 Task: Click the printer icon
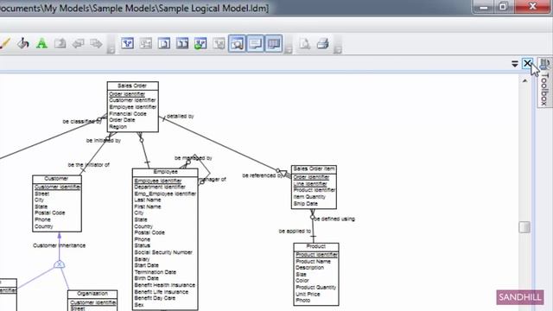point(322,44)
